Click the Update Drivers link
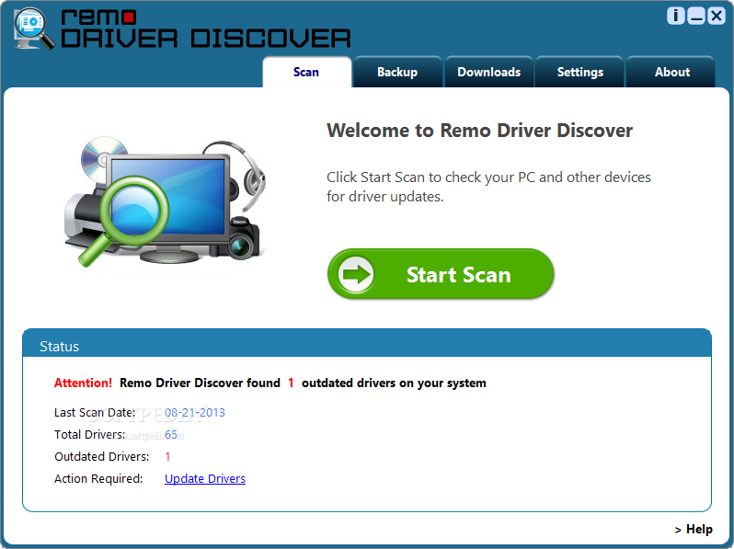The image size is (734, 549). click(x=205, y=478)
